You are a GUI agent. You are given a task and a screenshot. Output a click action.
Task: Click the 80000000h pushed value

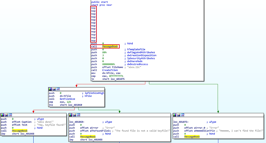(x=109, y=64)
